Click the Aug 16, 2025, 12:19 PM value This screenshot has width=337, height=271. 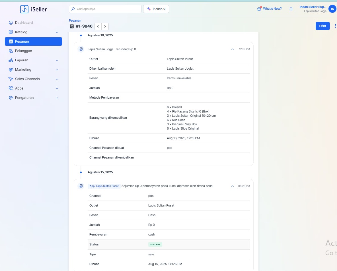(183, 138)
